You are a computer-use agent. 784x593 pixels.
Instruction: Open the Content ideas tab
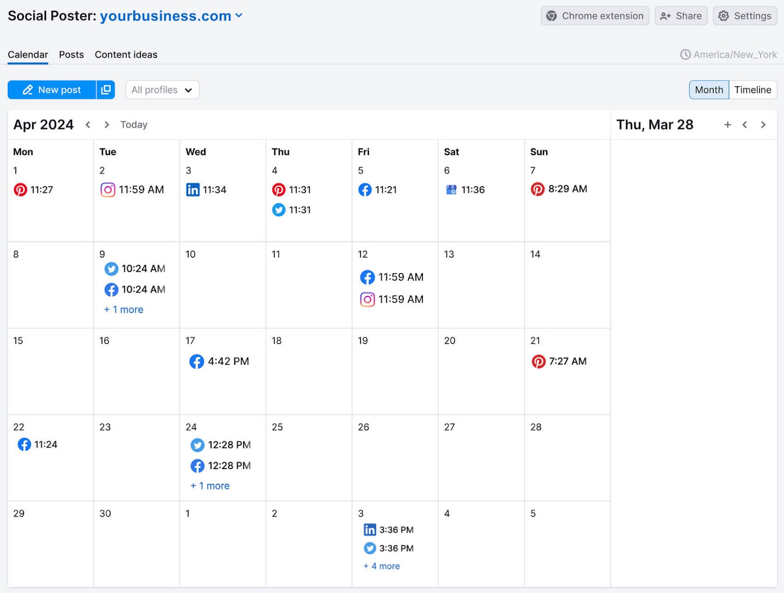tap(126, 54)
